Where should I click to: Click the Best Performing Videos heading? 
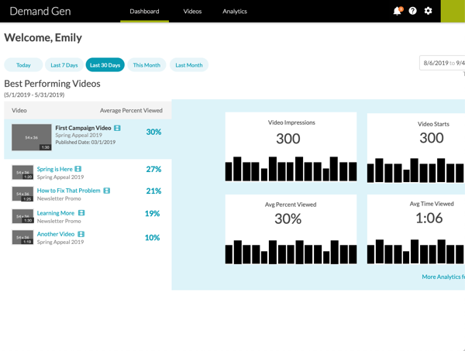(x=52, y=84)
